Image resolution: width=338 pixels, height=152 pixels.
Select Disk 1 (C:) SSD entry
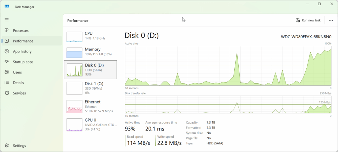(90, 88)
